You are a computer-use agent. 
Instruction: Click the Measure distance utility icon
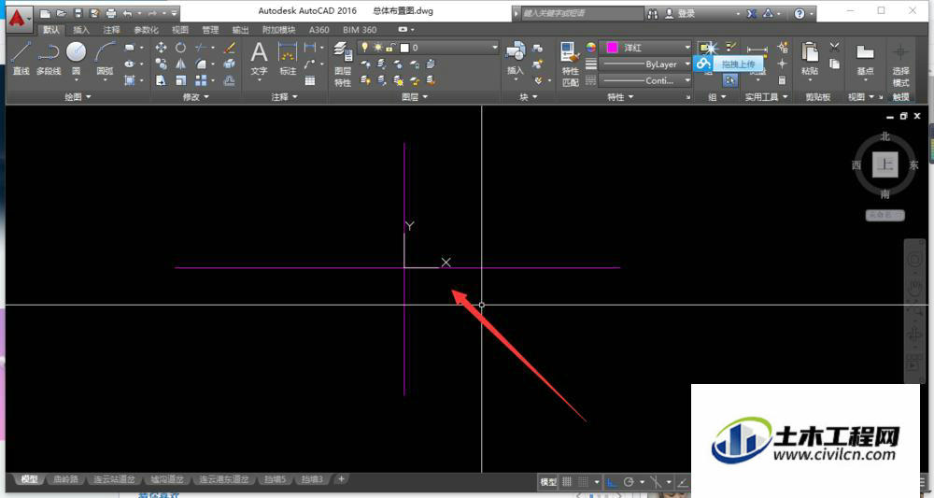coord(757,51)
